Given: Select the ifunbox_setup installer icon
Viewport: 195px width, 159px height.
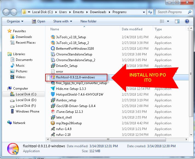Looking at the screenshot, I should click(53, 100).
